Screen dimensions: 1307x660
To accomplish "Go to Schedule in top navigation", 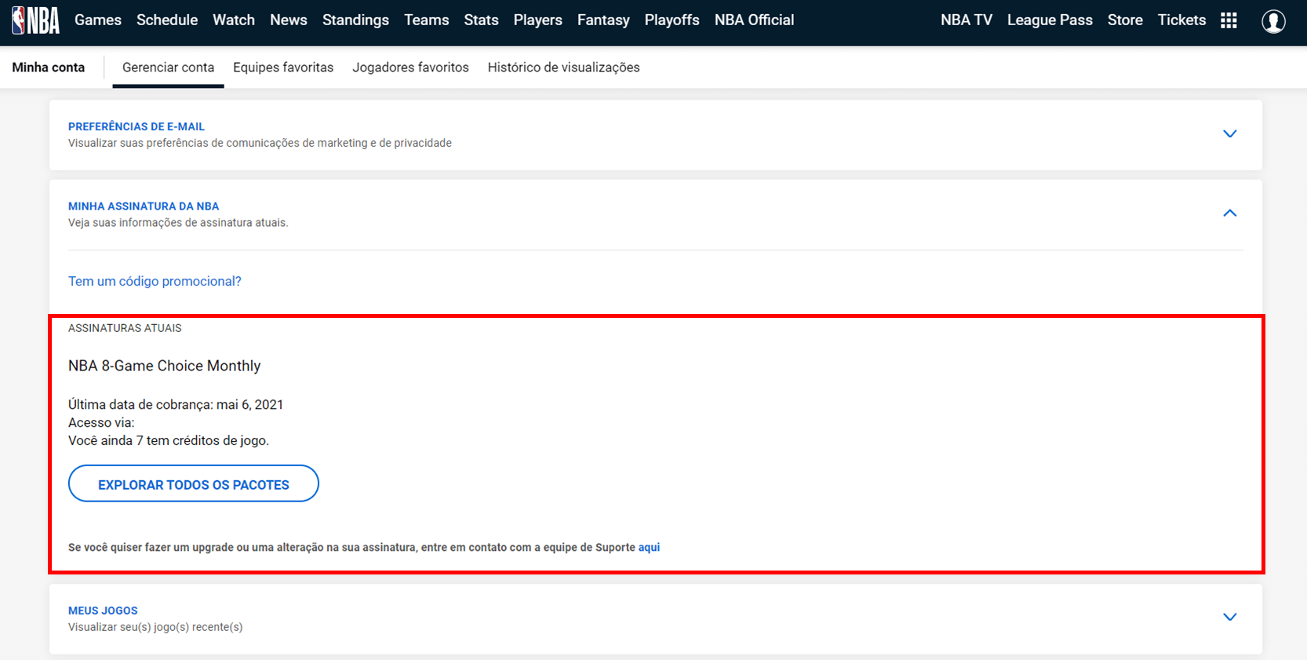I will pyautogui.click(x=167, y=20).
